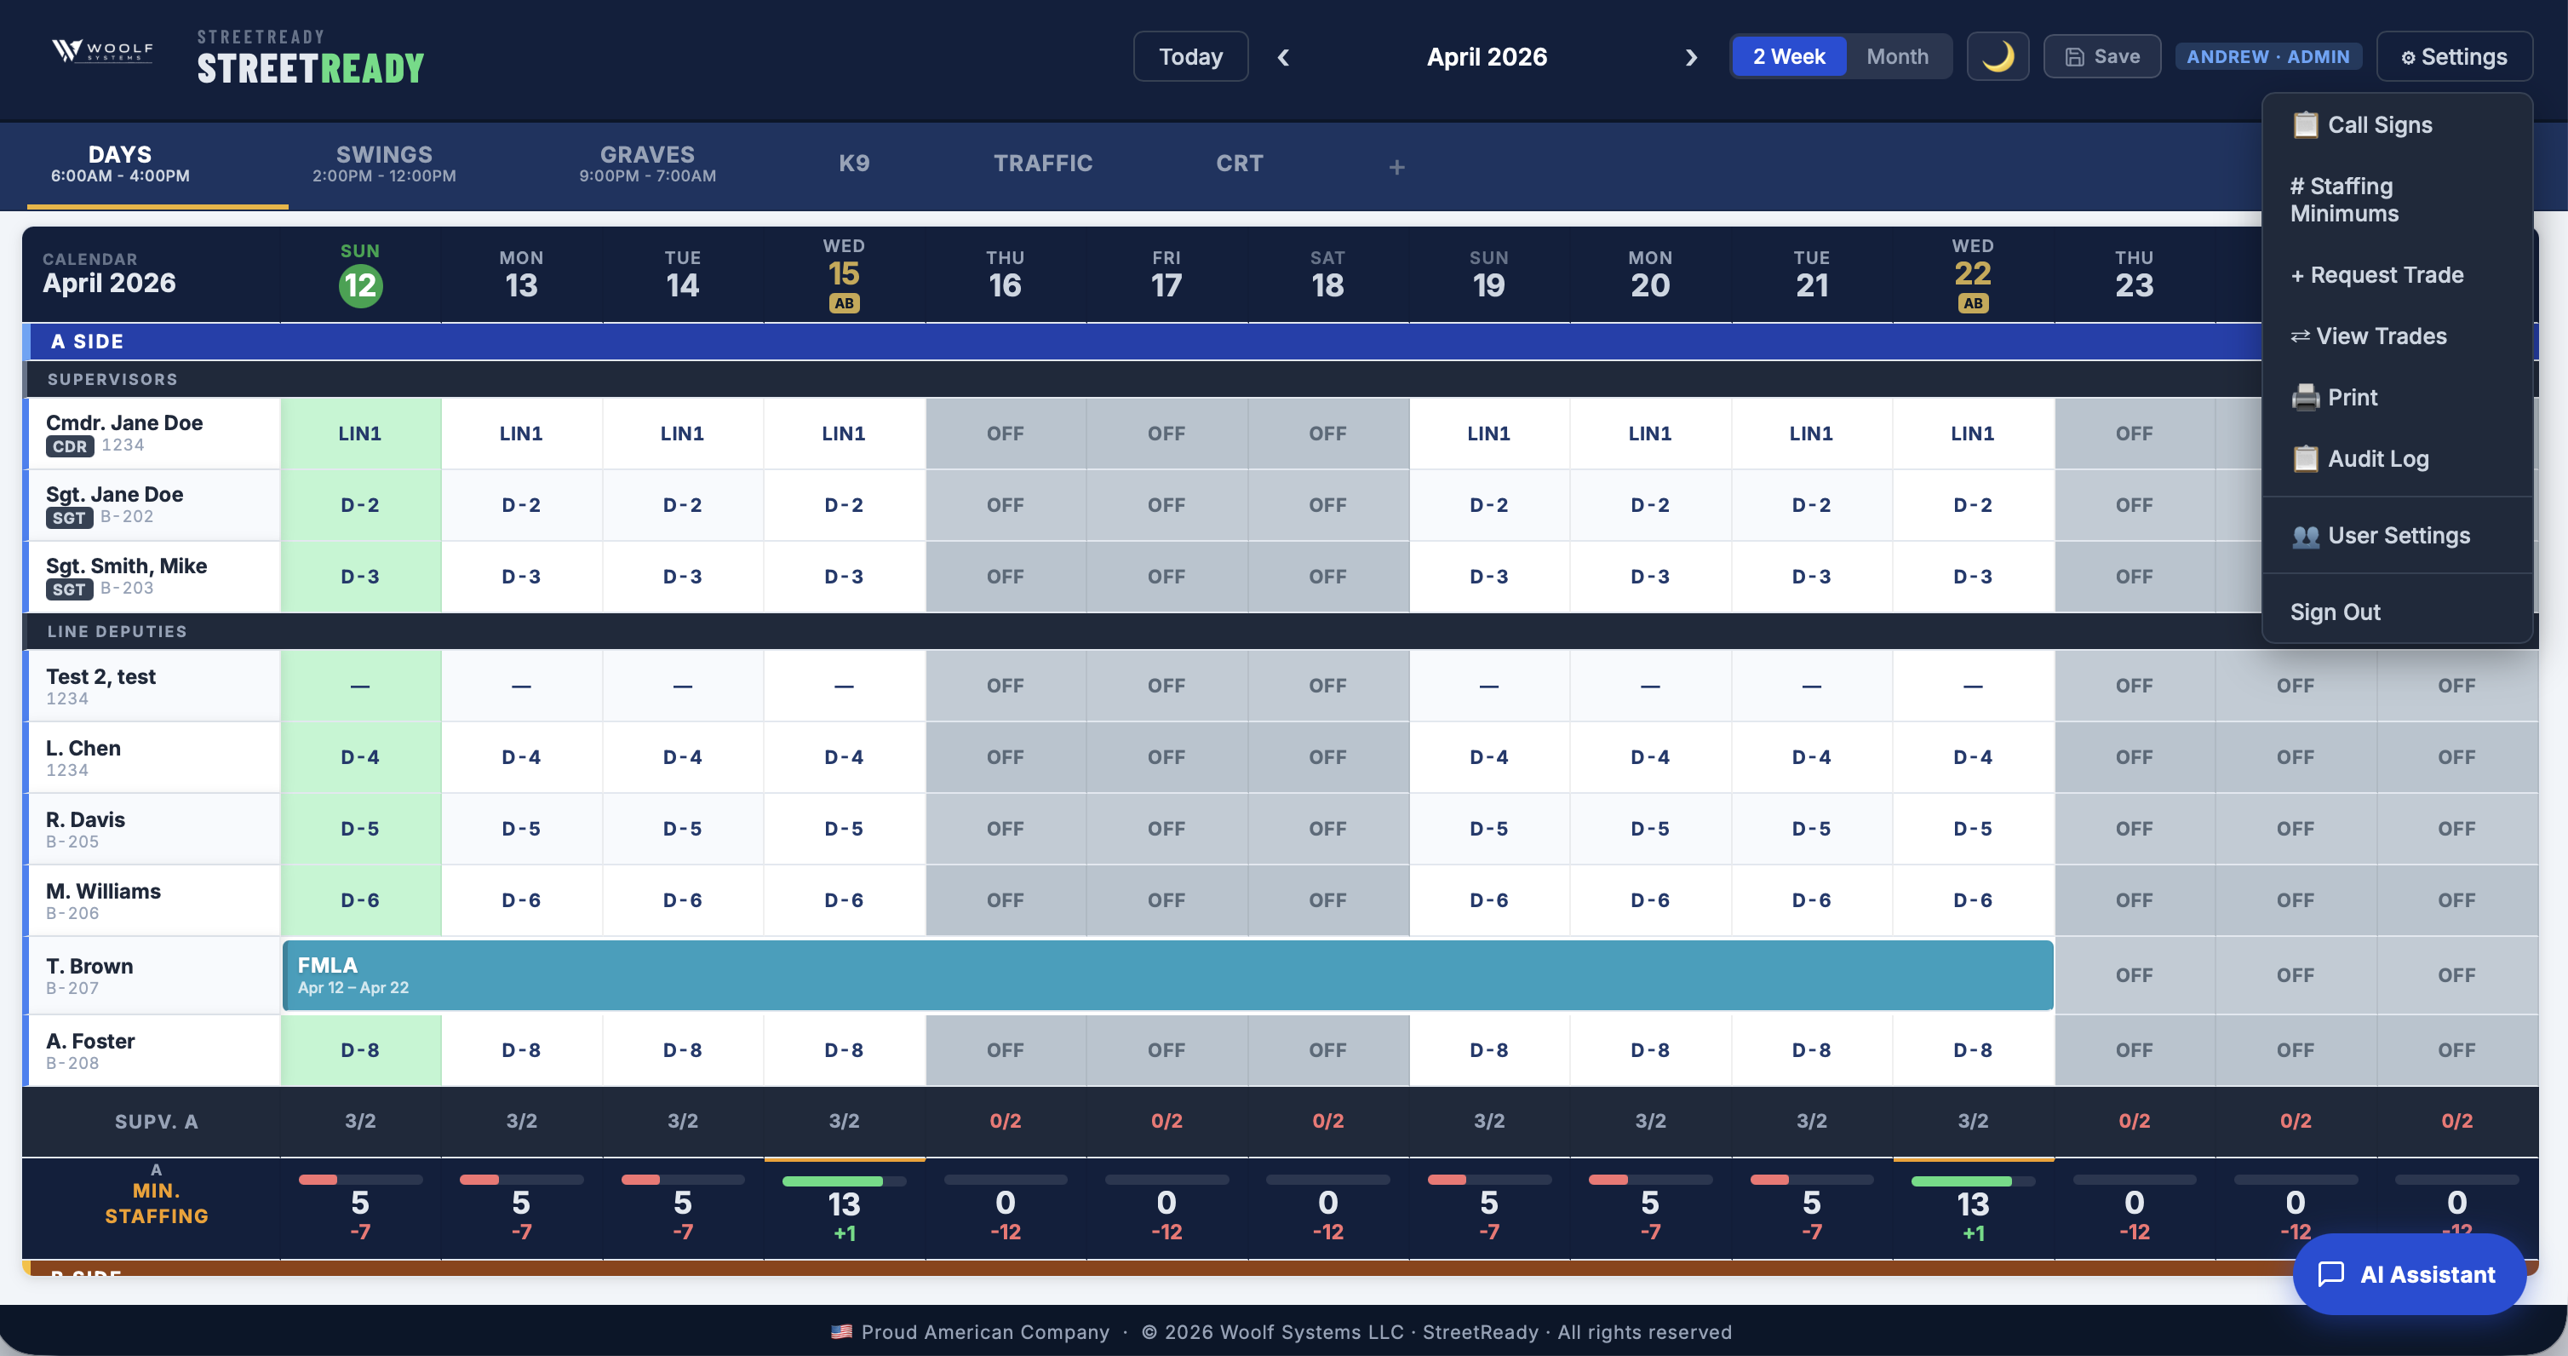The height and width of the screenshot is (1356, 2568).
Task: Open T. Brown FMLA leave bar
Action: [x=1166, y=975]
